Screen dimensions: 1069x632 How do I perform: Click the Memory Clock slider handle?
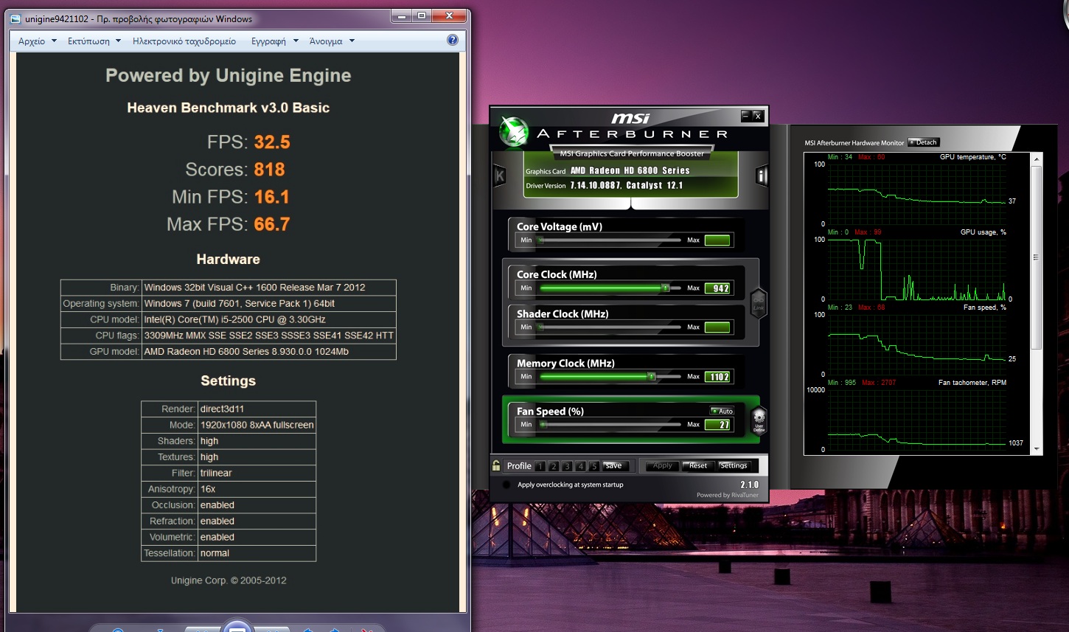(x=651, y=376)
